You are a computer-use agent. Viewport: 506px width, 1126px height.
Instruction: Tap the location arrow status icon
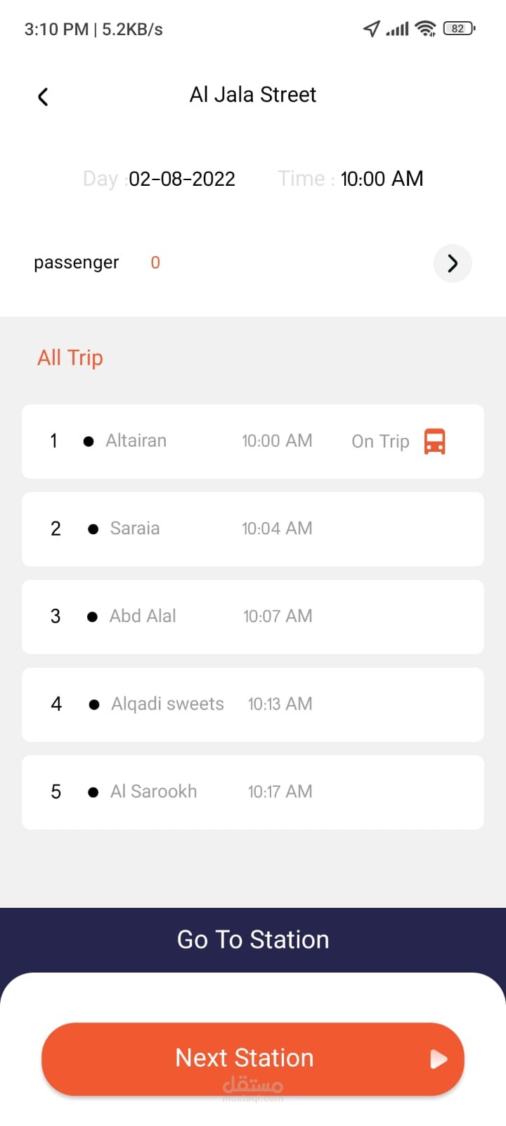371,29
